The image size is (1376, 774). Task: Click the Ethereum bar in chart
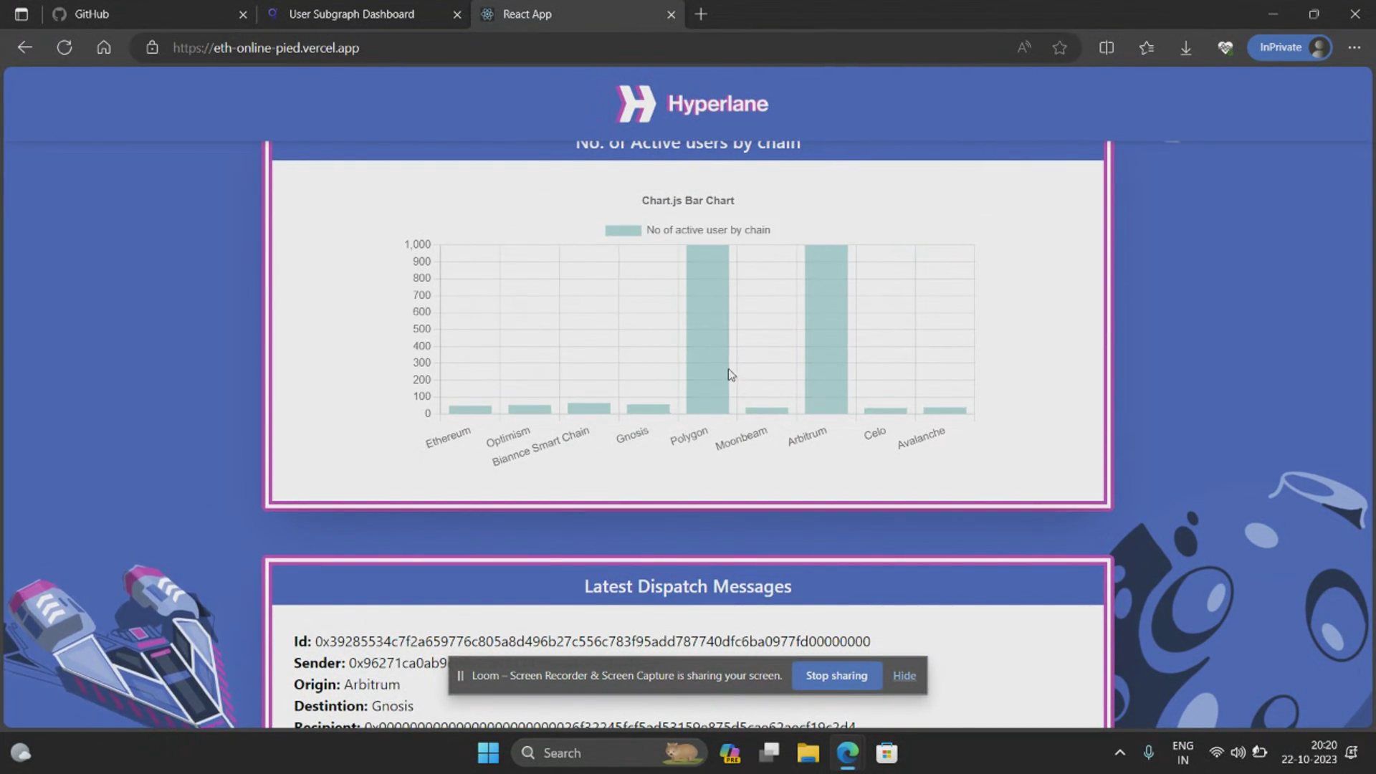click(470, 410)
